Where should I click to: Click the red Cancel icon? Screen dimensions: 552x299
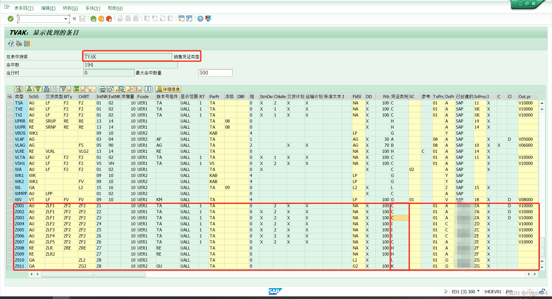tap(109, 19)
